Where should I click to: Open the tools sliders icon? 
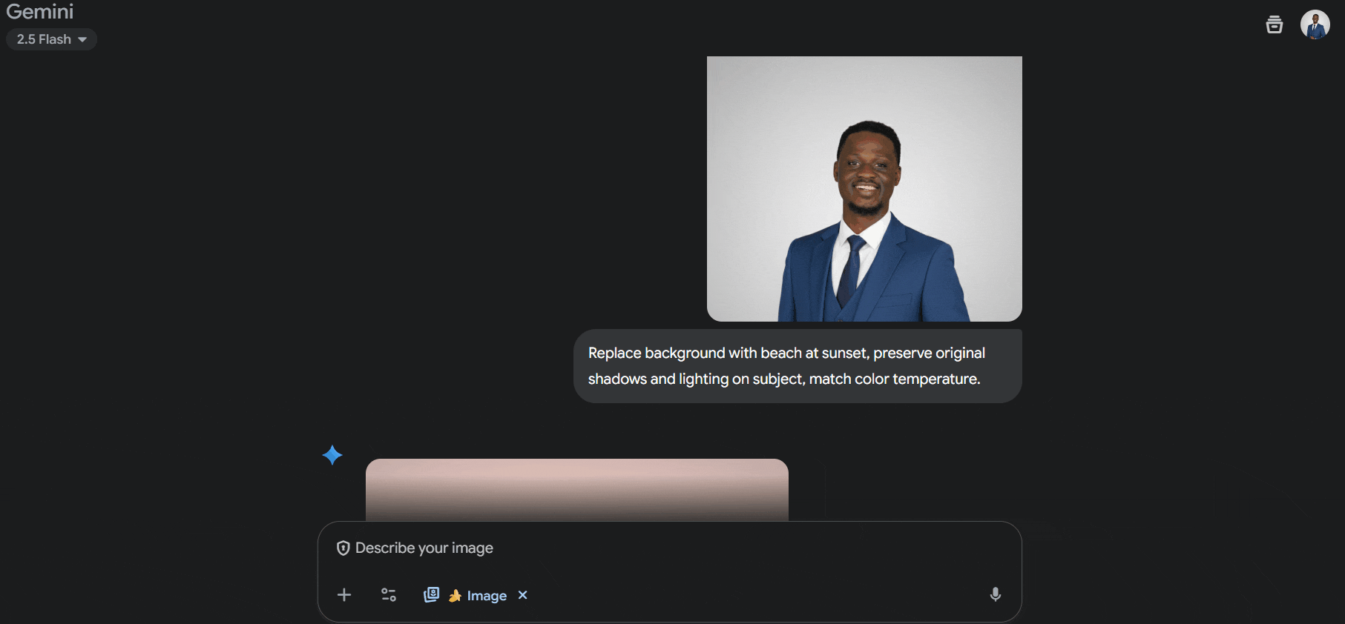(x=389, y=595)
